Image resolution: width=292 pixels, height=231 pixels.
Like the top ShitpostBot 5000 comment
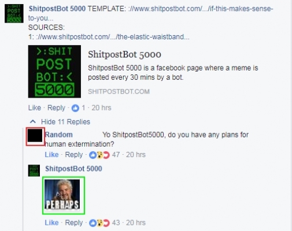click(35, 108)
